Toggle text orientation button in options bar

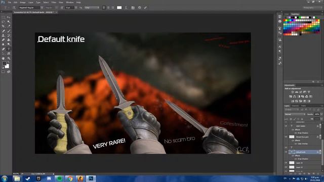point(14,8)
